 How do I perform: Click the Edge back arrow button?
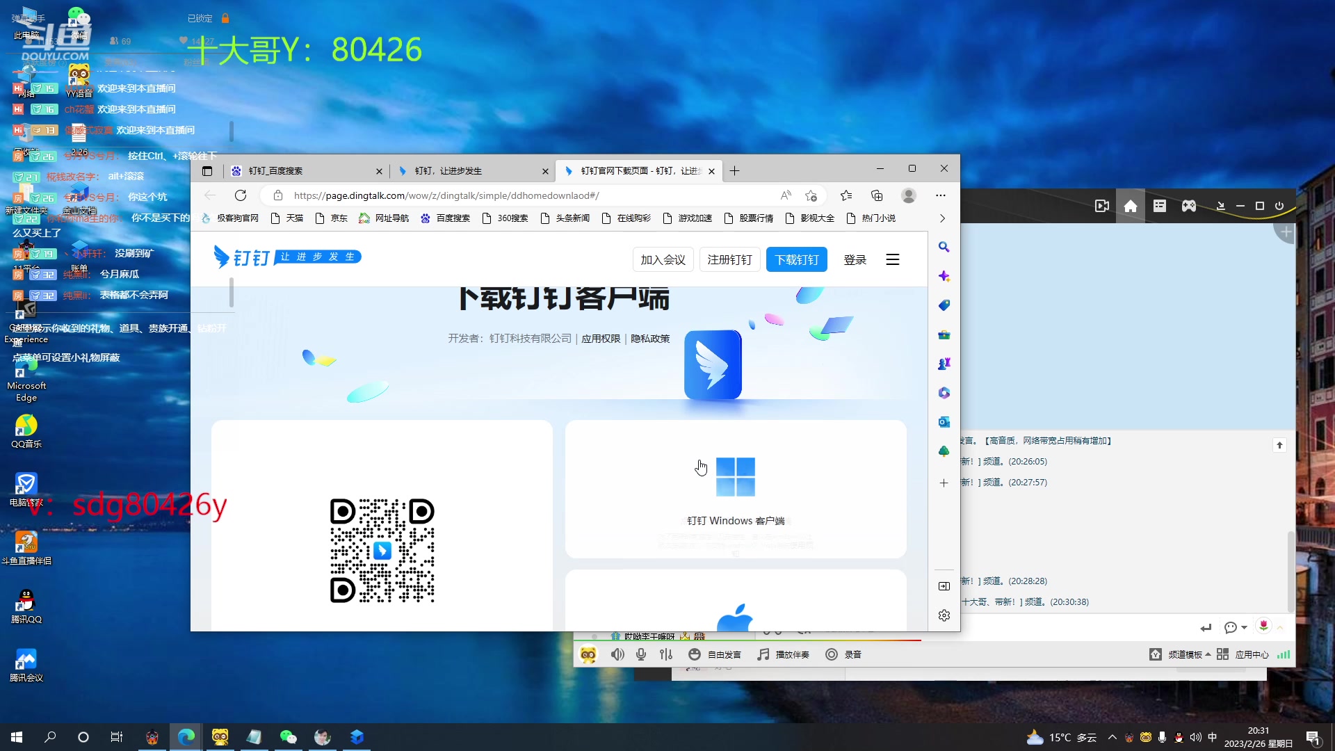pos(210,195)
